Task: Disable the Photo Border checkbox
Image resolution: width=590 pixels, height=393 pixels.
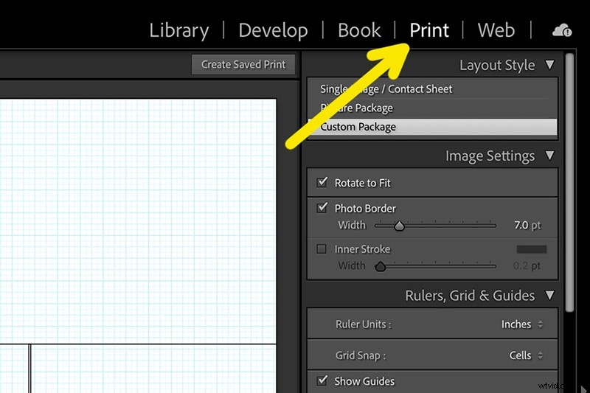Action: pos(322,208)
